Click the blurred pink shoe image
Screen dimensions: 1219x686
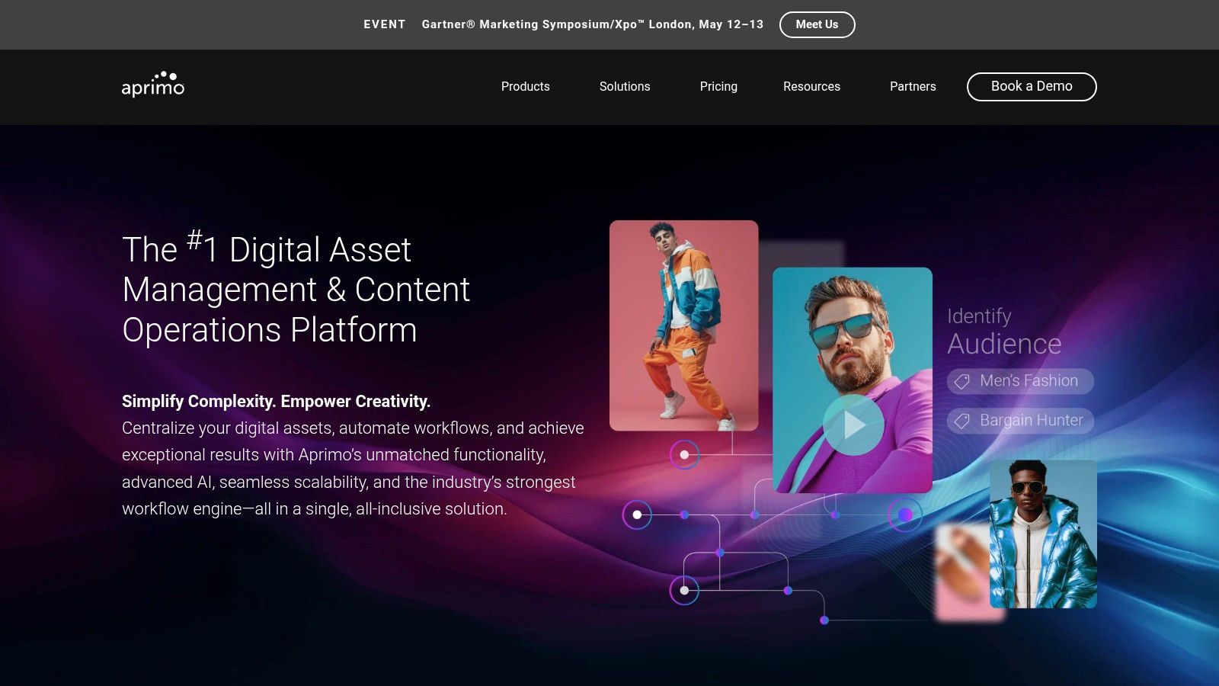pyautogui.click(x=962, y=572)
